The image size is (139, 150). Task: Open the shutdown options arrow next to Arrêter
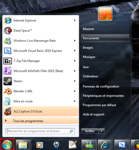(x=102, y=131)
